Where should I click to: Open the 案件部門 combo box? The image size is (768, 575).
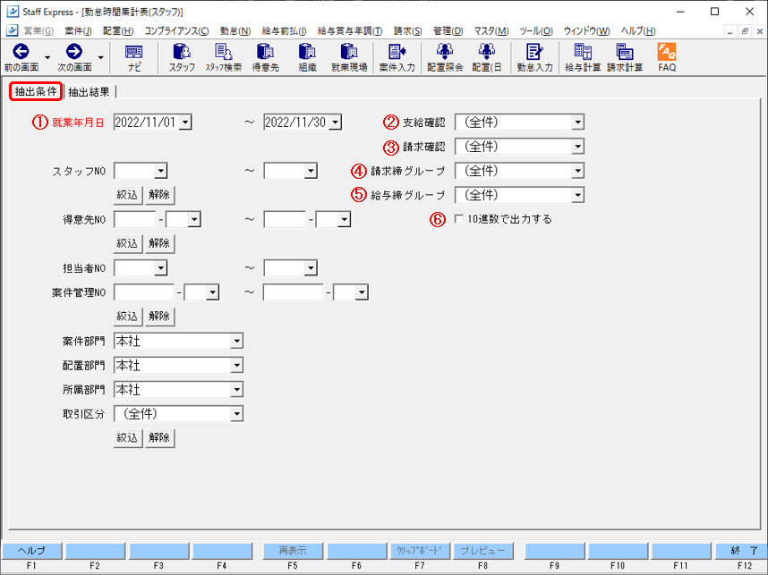point(236,341)
